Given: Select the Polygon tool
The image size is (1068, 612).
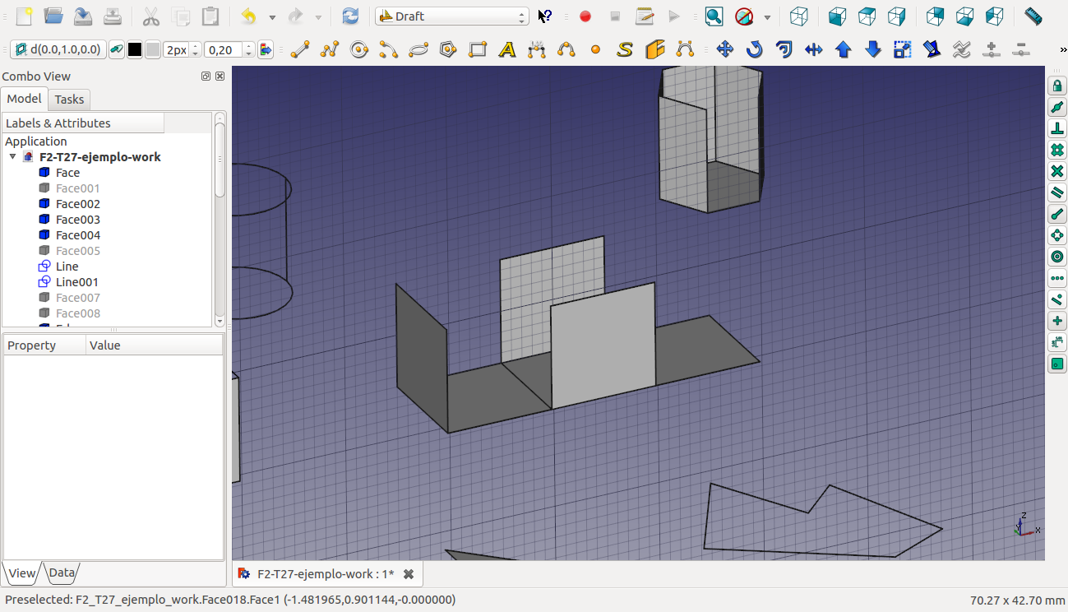Looking at the screenshot, I should click(x=448, y=50).
